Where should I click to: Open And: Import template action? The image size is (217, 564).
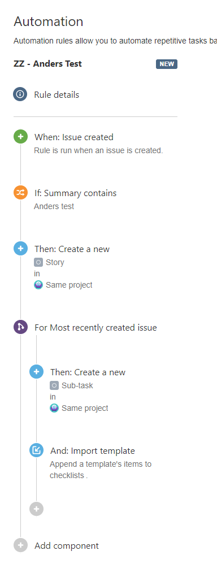(93, 451)
